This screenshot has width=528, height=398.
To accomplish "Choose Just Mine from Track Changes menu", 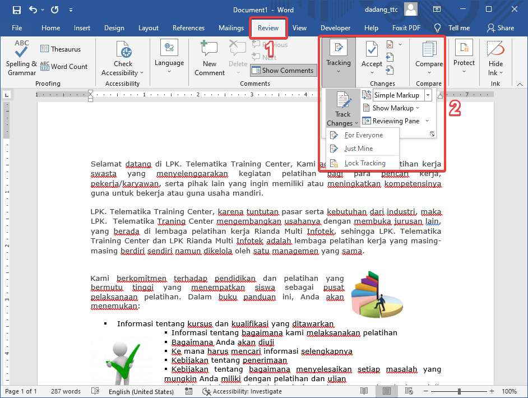I will coord(359,149).
